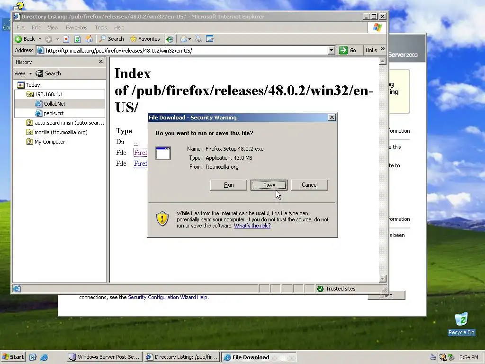Click the application file icon in dialog
Viewport: 485px width, 364px height.
click(x=163, y=153)
